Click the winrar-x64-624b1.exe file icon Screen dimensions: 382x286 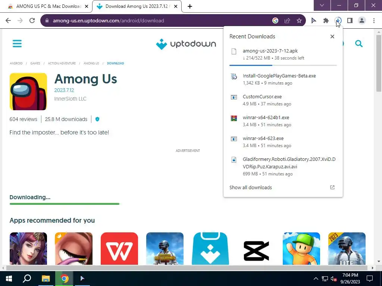click(234, 118)
